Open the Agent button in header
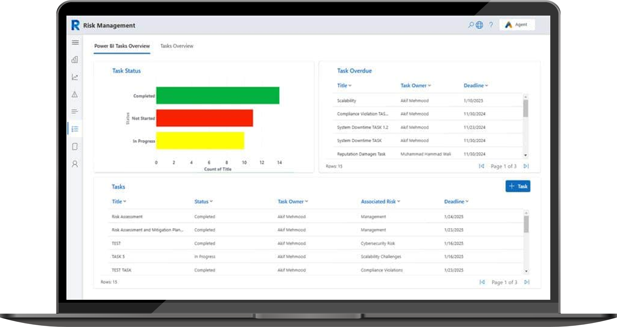Image resolution: width=617 pixels, height=327 pixels. [517, 25]
